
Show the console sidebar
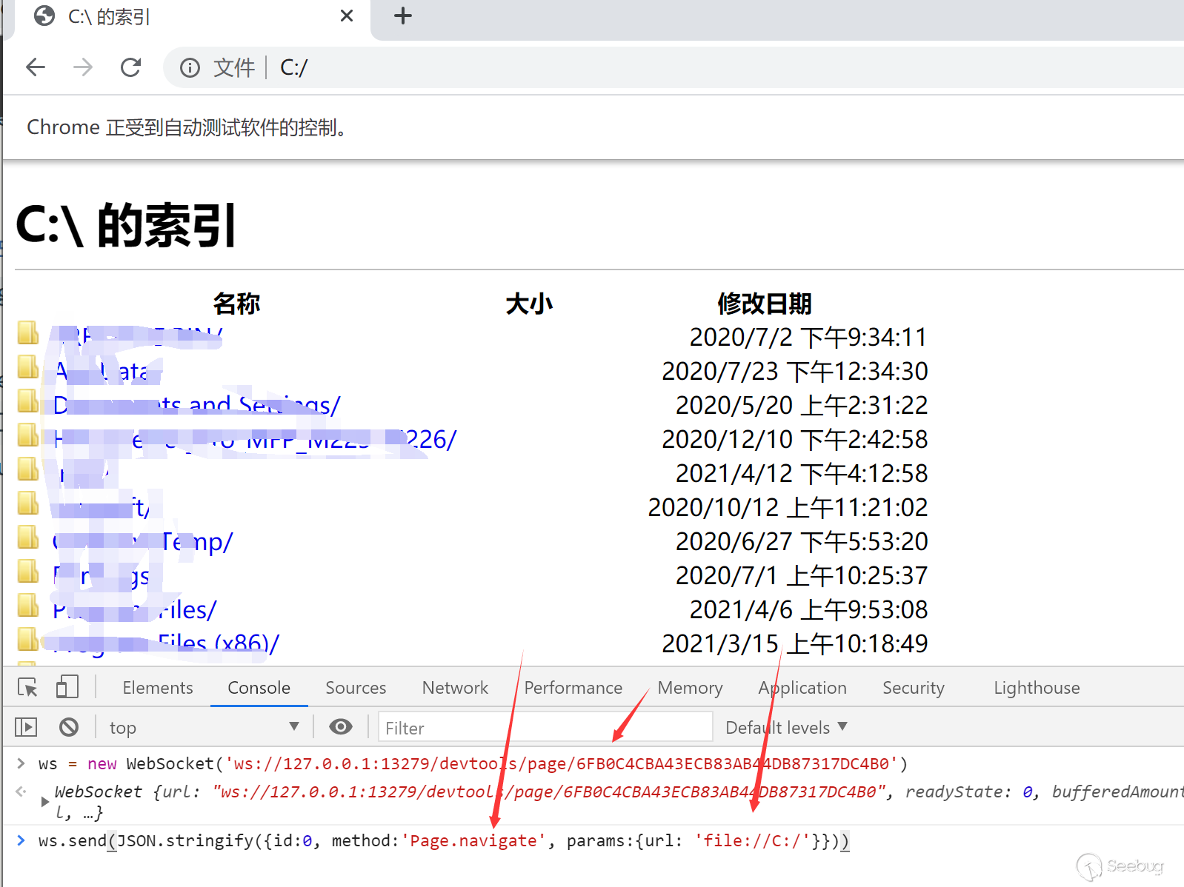pos(26,727)
